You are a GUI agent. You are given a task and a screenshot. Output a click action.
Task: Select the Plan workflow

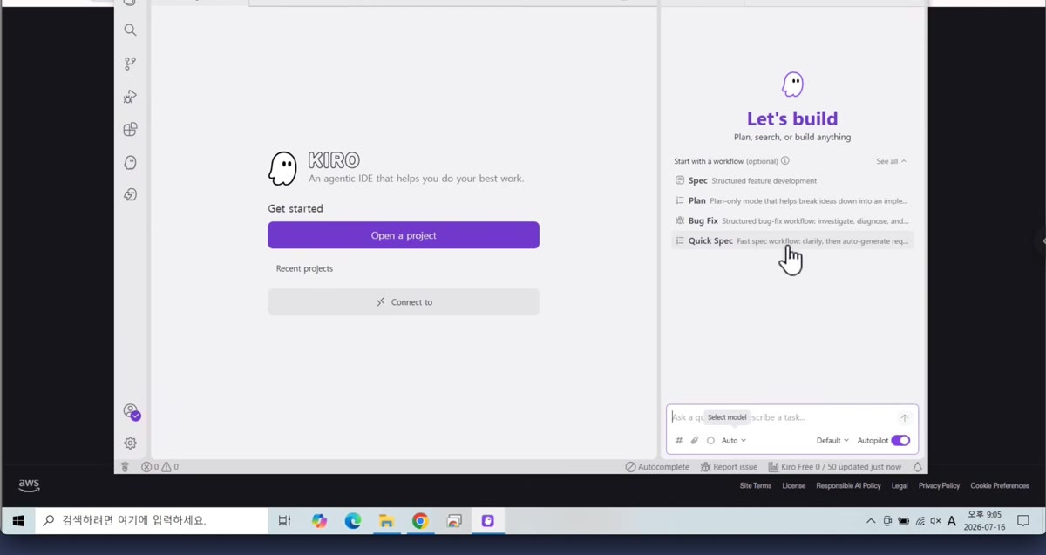point(792,200)
